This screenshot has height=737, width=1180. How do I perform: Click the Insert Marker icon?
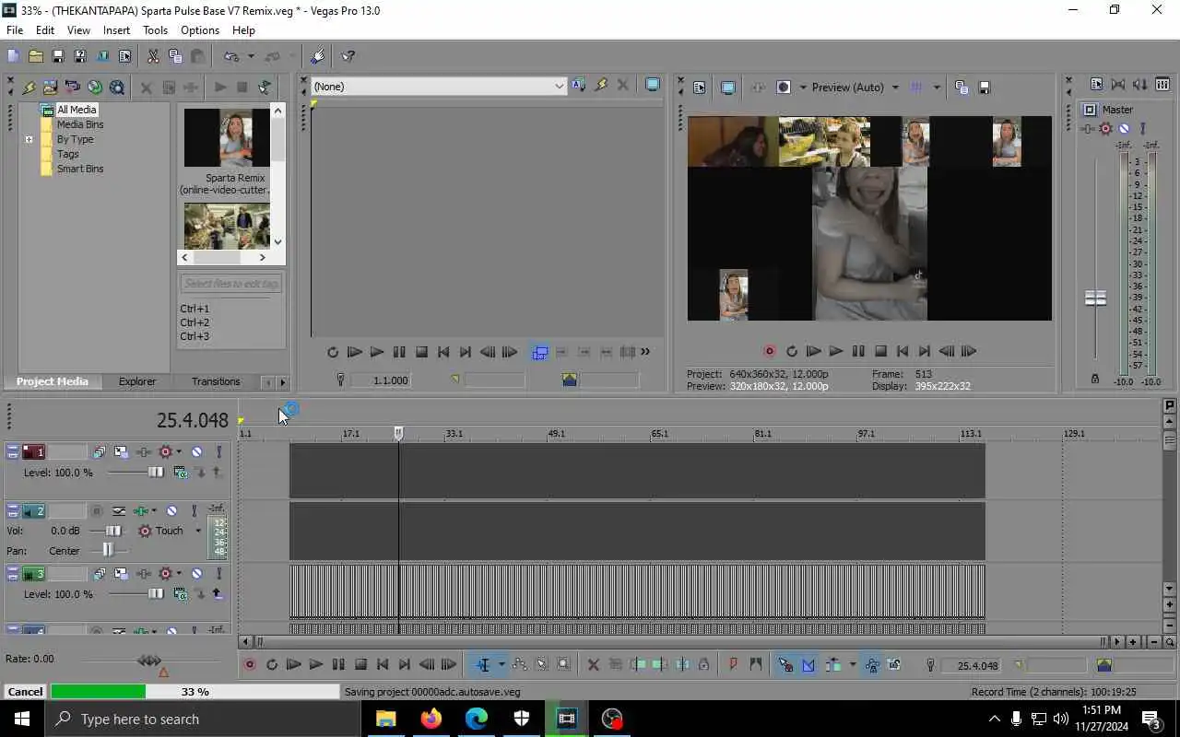pyautogui.click(x=734, y=664)
